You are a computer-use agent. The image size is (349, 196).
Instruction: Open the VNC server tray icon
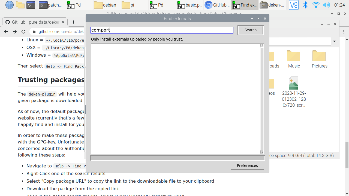294,5
